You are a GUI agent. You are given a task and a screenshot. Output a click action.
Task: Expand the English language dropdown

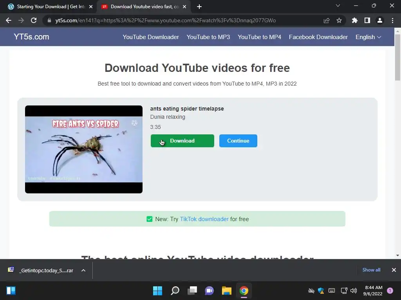coord(368,37)
